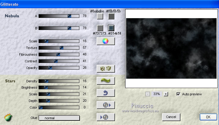The image size is (219, 125).
Task: Click the Contrast slider
Action: click(x=59, y=61)
